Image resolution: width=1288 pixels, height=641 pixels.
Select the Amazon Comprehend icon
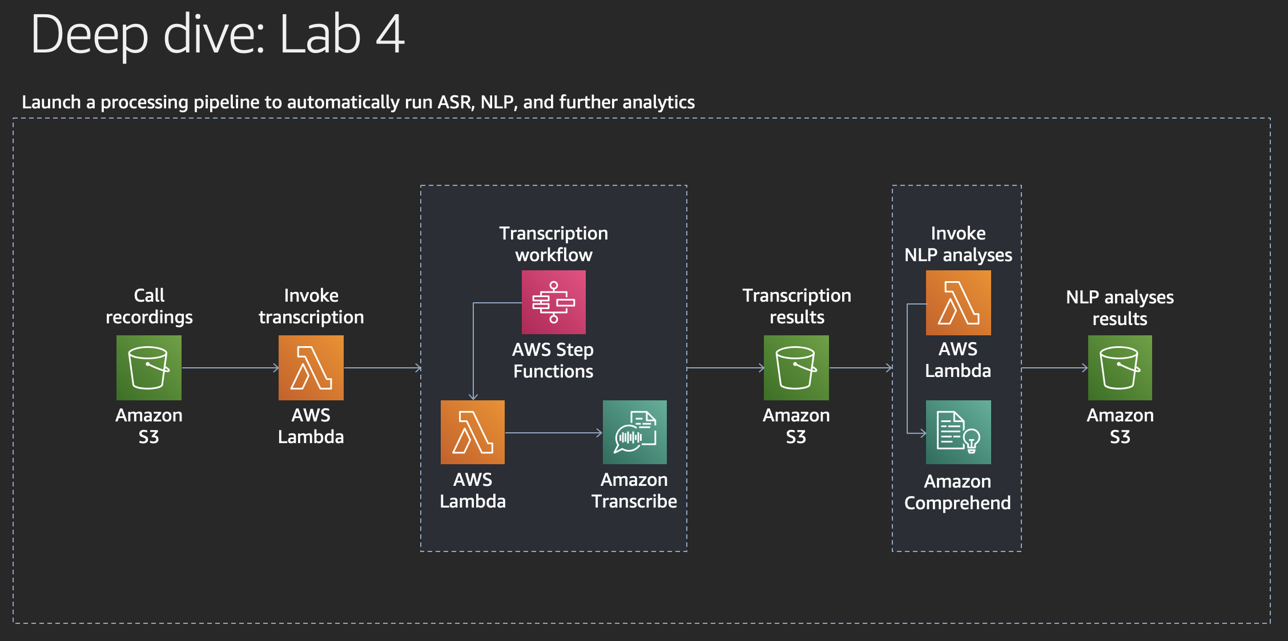(958, 432)
